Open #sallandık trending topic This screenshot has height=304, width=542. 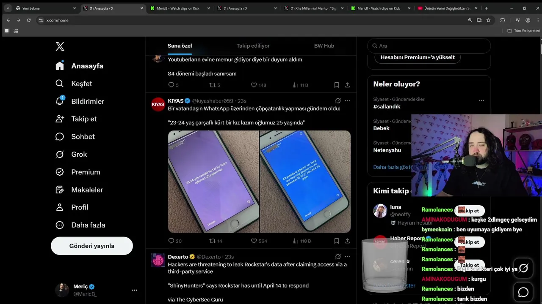pyautogui.click(x=387, y=106)
